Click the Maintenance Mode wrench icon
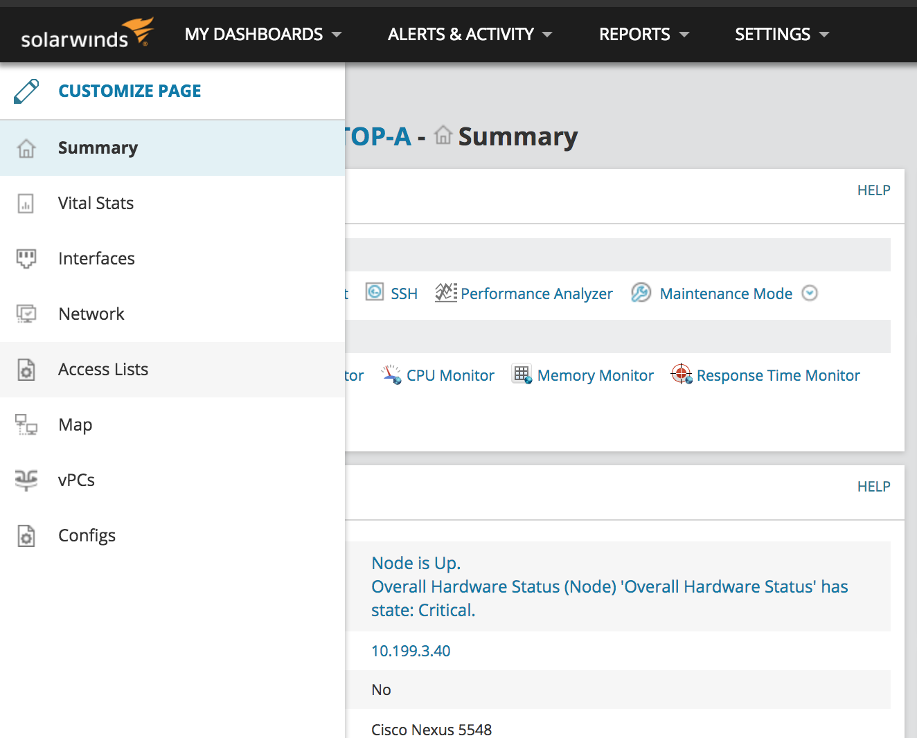Image resolution: width=917 pixels, height=738 pixels. tap(641, 293)
